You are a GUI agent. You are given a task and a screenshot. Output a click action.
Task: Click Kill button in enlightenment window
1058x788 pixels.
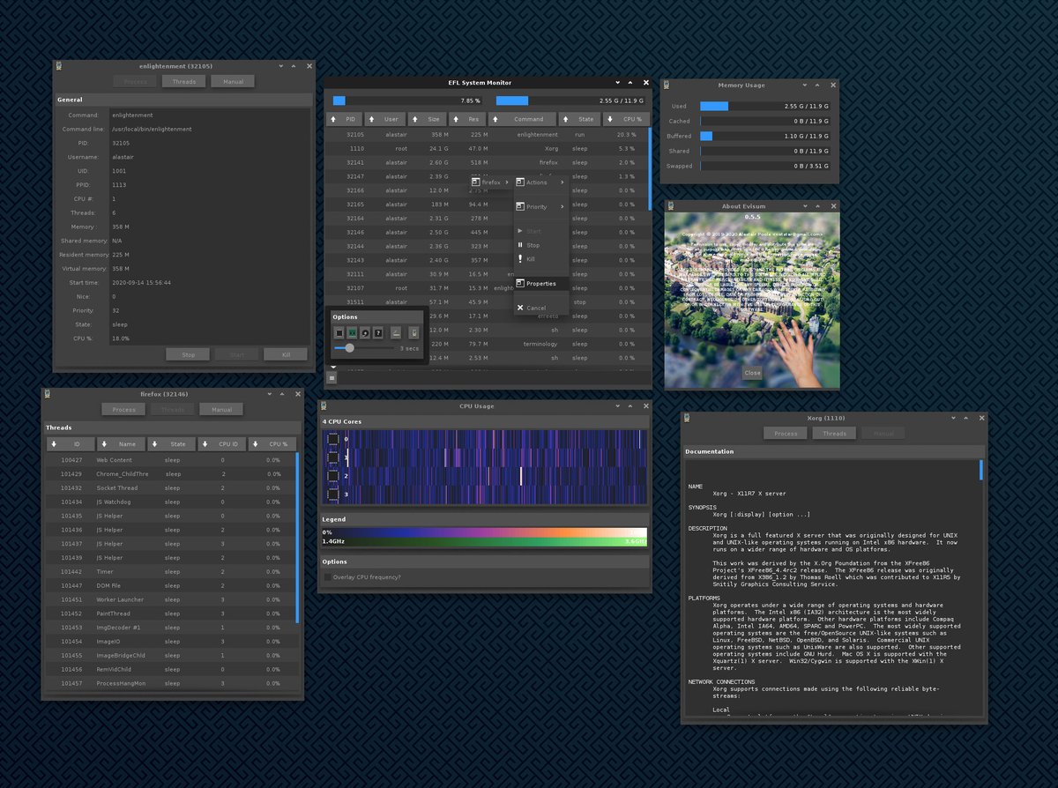coord(286,354)
